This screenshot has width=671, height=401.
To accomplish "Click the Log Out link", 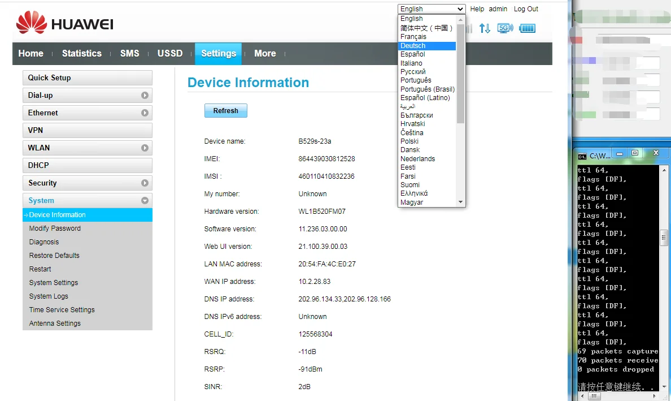I will 526,9.
